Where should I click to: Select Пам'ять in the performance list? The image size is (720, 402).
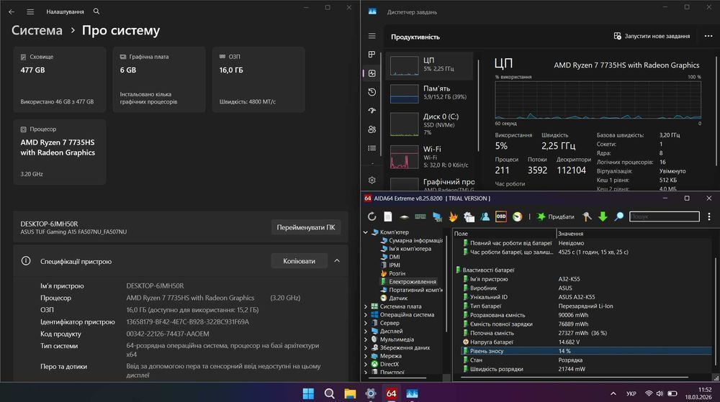430,93
